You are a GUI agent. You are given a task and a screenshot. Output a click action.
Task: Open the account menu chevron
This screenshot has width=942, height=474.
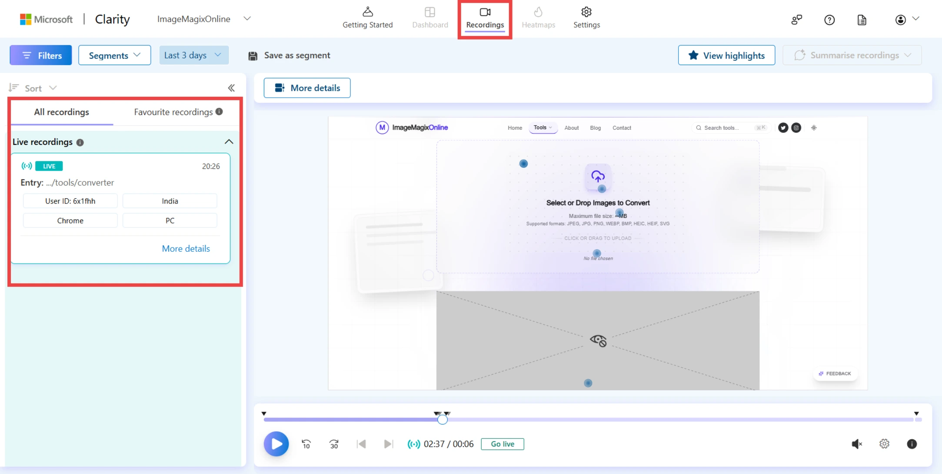(x=915, y=19)
